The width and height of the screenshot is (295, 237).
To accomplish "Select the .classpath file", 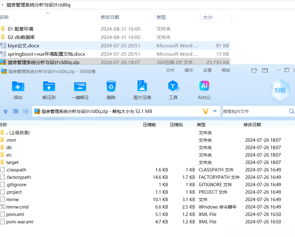I will tap(147, 170).
